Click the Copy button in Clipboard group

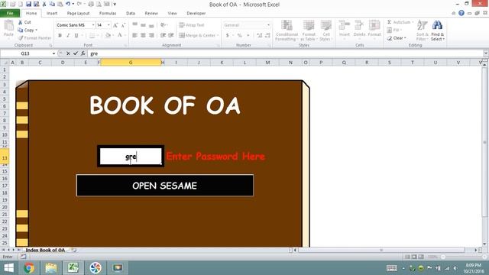28,30
